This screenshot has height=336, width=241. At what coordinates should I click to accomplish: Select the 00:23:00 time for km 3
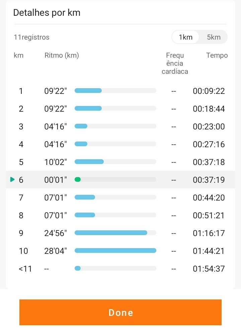pos(209,127)
